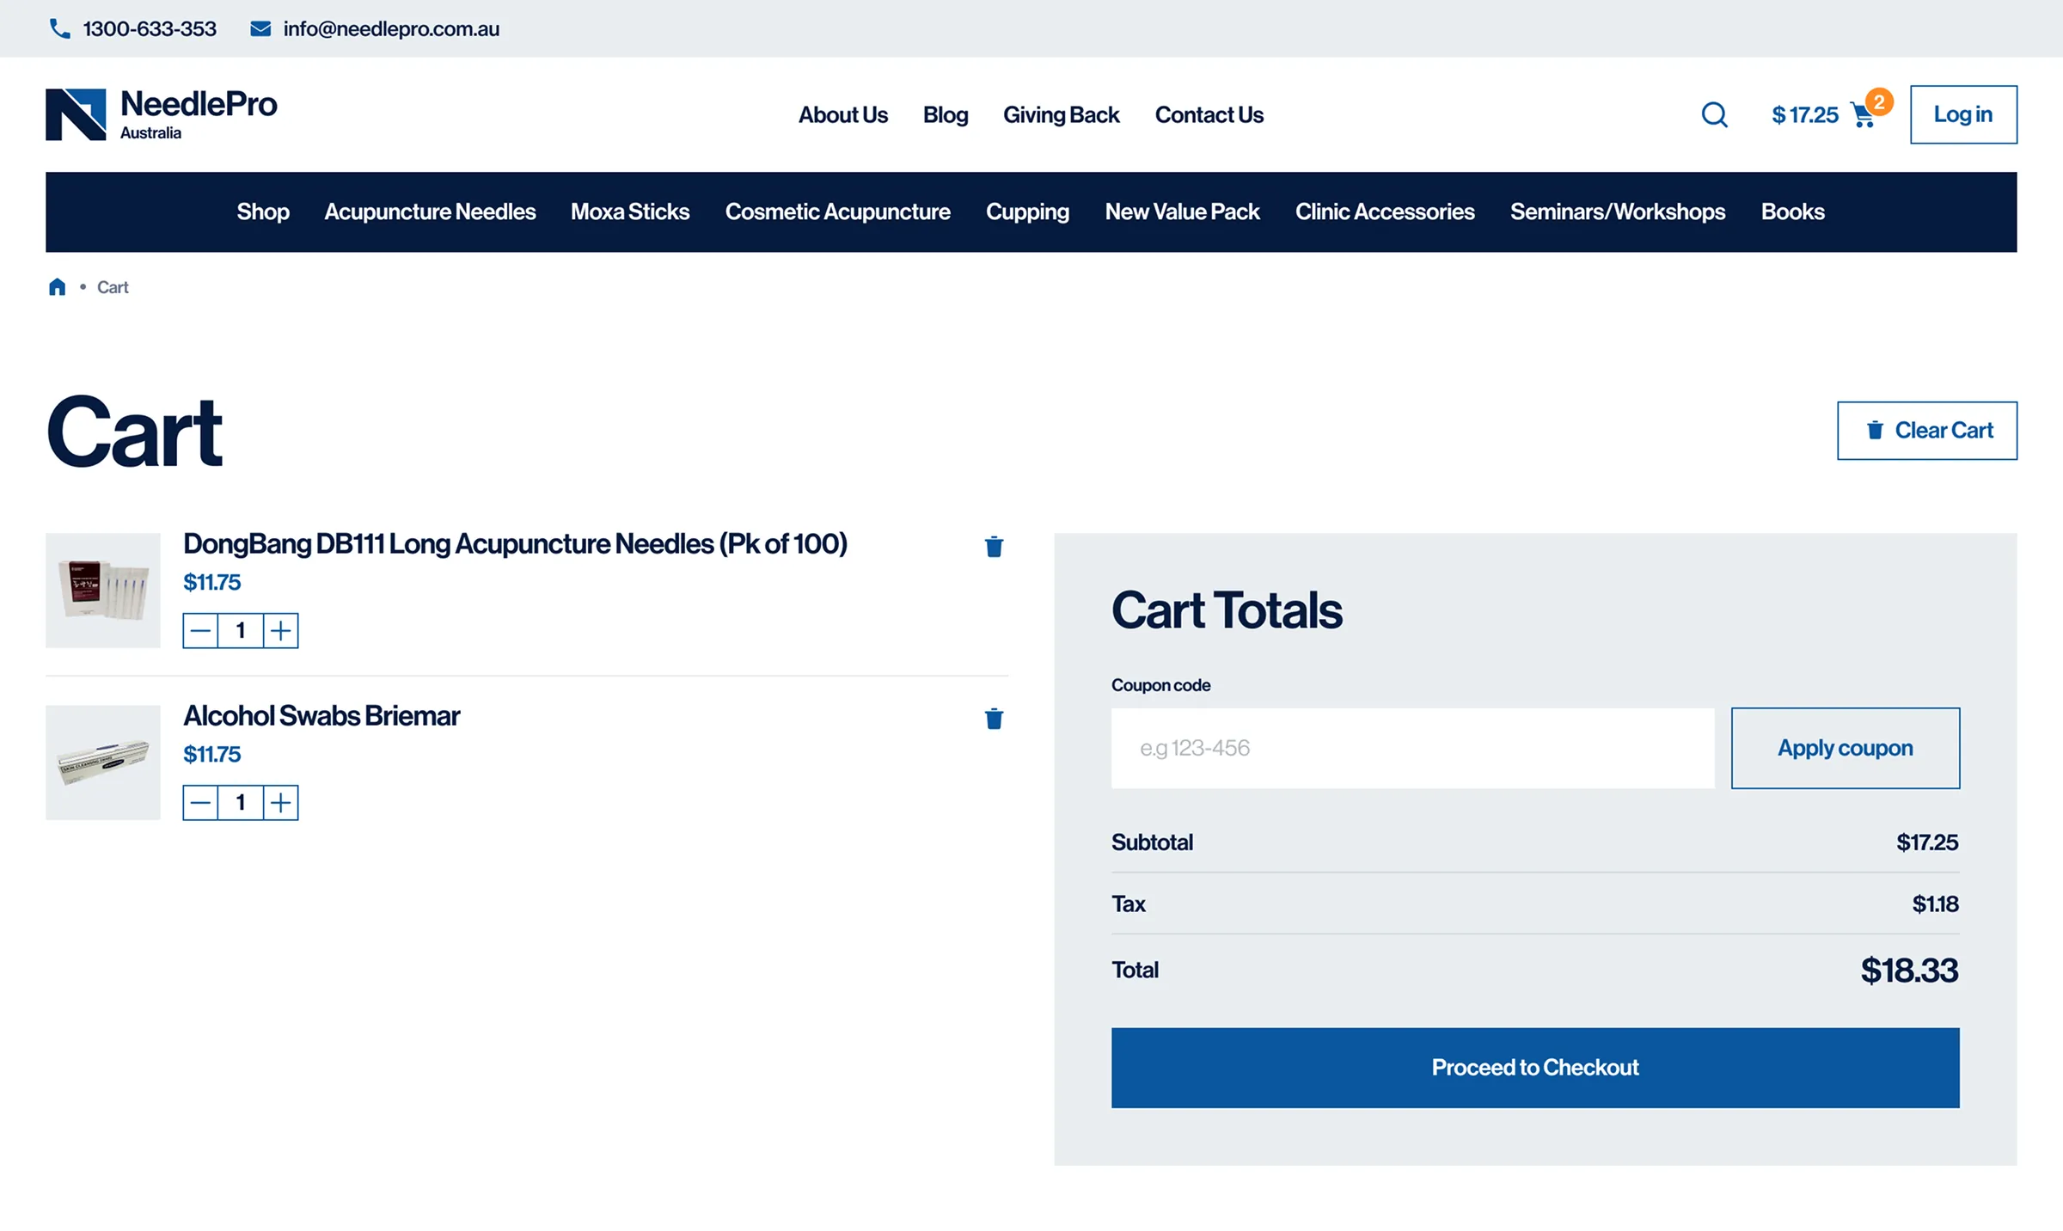Open the Shop menu item

click(x=263, y=211)
